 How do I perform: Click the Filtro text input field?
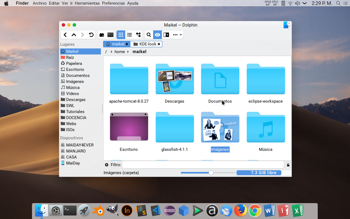tap(203, 165)
